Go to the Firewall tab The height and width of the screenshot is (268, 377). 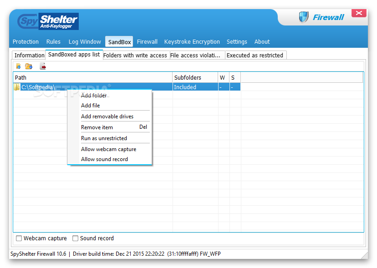coord(147,42)
